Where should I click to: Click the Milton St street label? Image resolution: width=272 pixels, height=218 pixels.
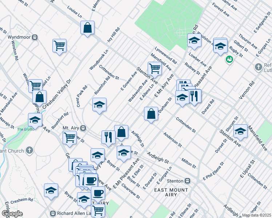click(189, 163)
